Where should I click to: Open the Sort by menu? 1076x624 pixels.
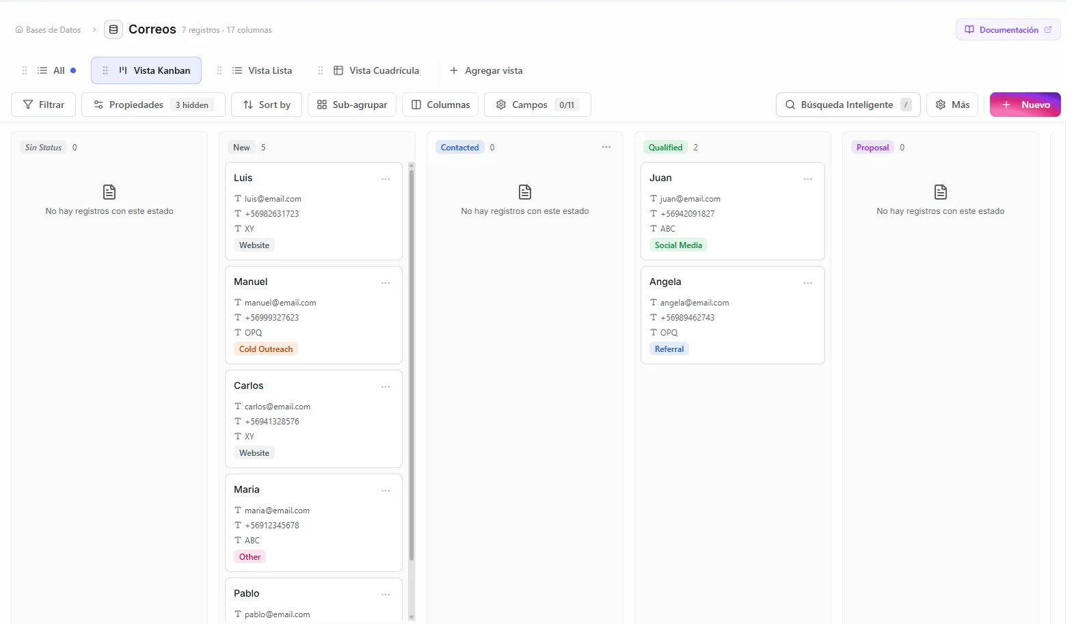[x=267, y=105]
